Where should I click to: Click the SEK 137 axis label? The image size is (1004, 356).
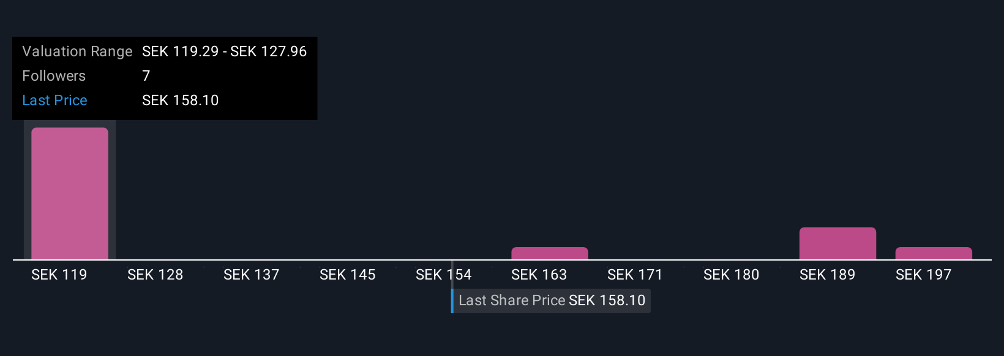click(252, 275)
